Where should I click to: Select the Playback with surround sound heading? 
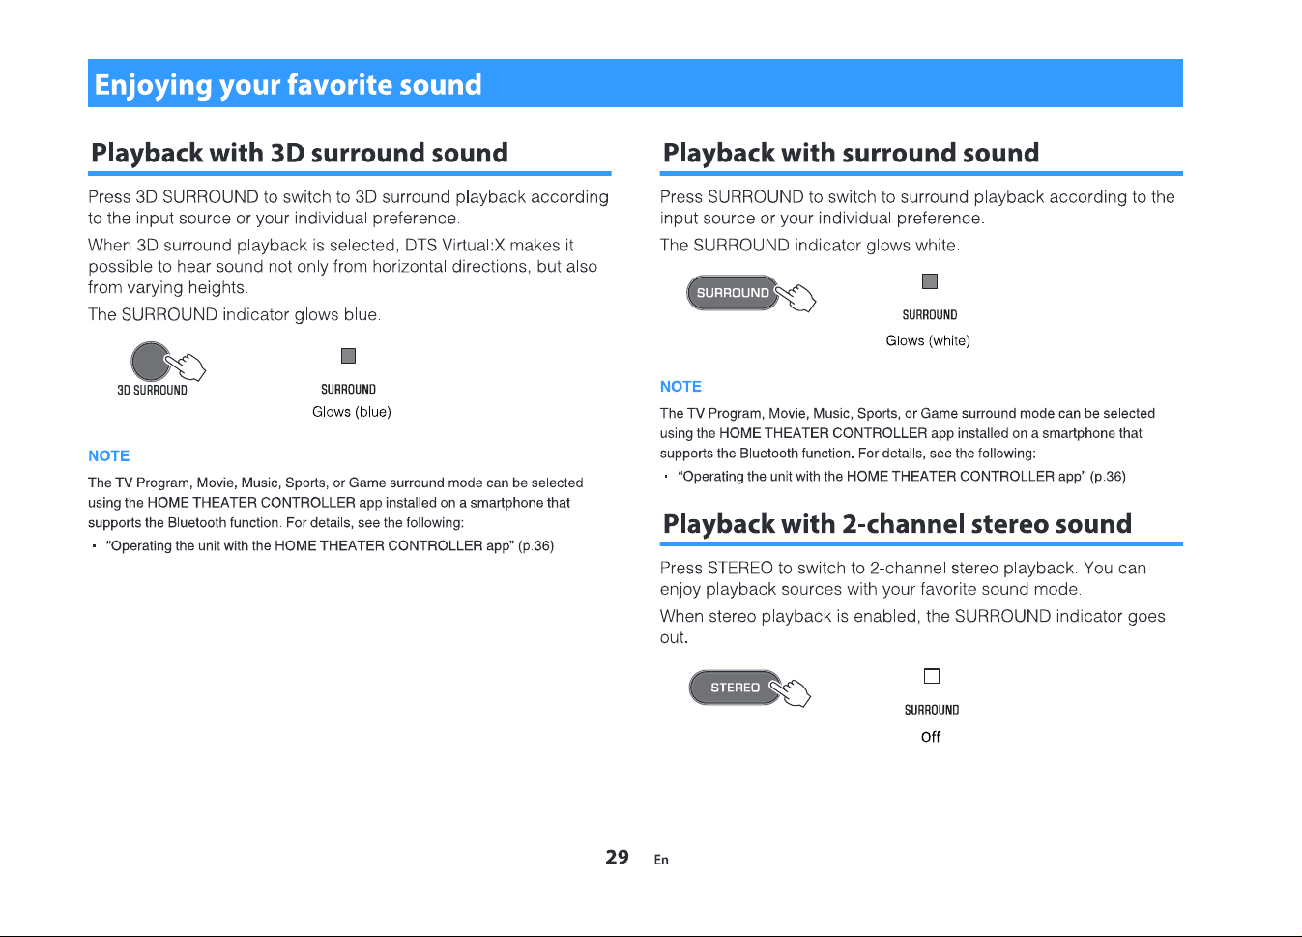(x=852, y=153)
